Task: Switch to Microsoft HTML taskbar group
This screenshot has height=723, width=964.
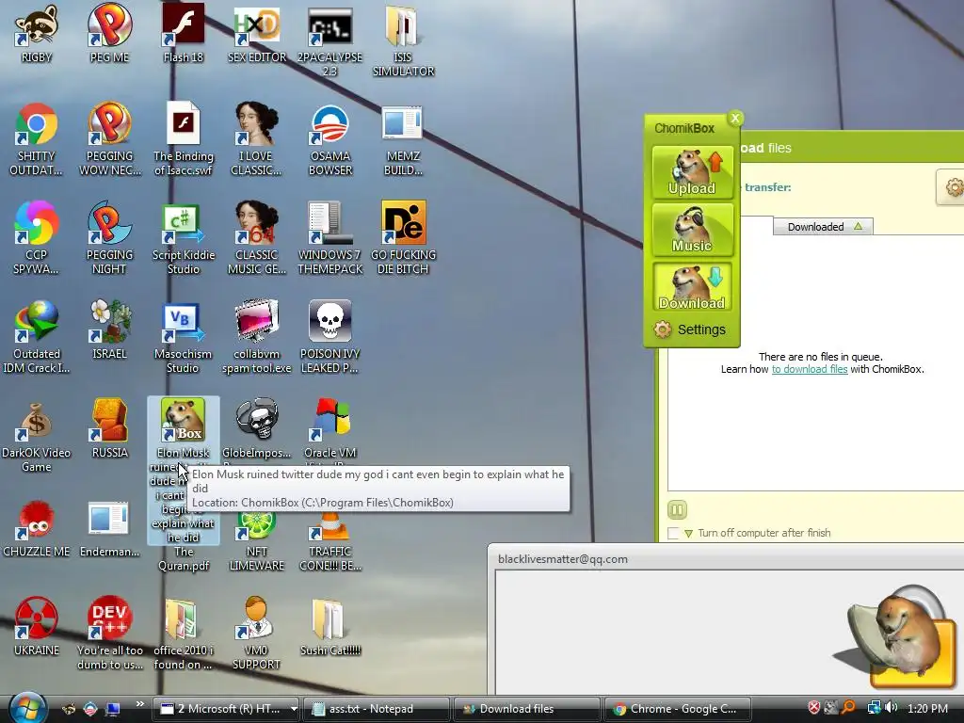Action: point(221,709)
